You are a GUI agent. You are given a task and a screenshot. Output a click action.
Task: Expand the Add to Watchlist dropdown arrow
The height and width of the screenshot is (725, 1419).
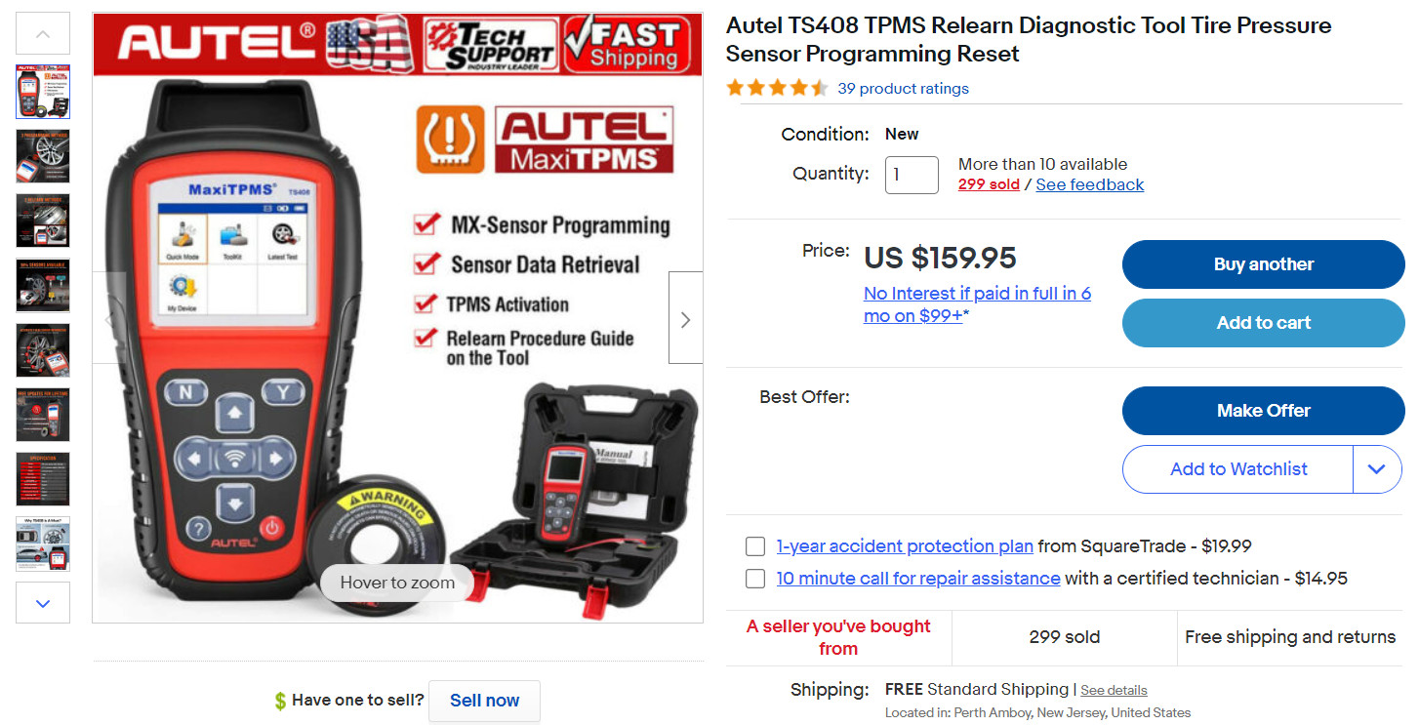coord(1377,469)
